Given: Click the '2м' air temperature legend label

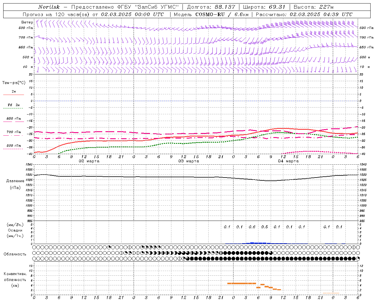Looking at the screenshot, I should pyautogui.click(x=14, y=92).
